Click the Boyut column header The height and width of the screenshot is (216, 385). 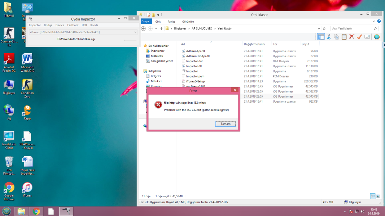click(305, 44)
